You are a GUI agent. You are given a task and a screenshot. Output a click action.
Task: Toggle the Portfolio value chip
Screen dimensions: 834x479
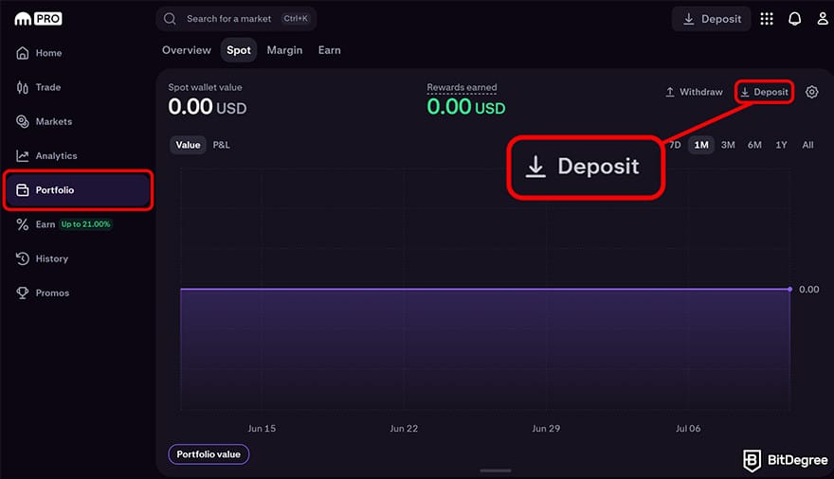[208, 454]
